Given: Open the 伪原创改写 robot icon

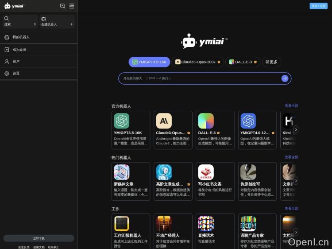Looking at the screenshot, I should point(248,172).
